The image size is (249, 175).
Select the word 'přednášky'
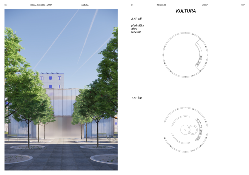pos(138,26)
